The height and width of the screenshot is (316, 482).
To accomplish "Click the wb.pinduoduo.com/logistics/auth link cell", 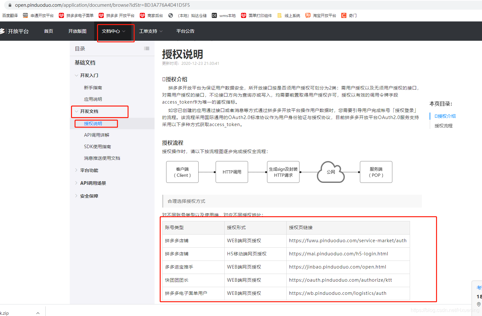I will (x=348, y=293).
